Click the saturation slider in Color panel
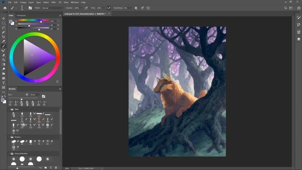This screenshot has width=302, height=170. pyautogui.click(x=34, y=24)
